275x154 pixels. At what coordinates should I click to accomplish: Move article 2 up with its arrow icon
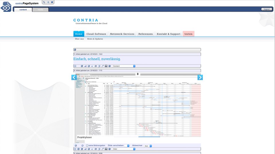point(78,149)
